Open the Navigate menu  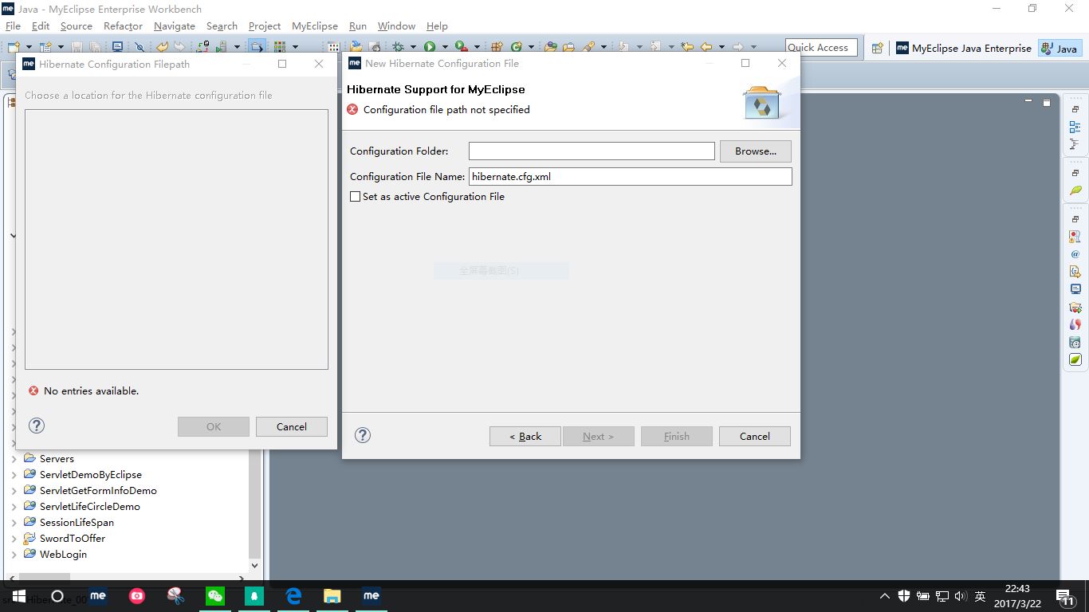coord(175,26)
